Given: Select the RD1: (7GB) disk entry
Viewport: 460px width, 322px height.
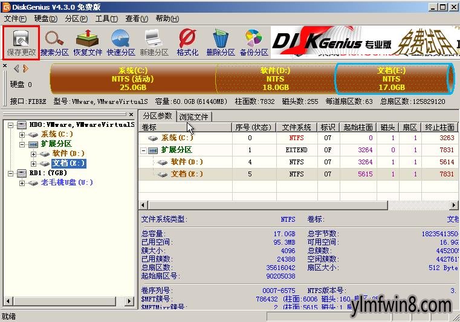Looking at the screenshot, I should 48,173.
